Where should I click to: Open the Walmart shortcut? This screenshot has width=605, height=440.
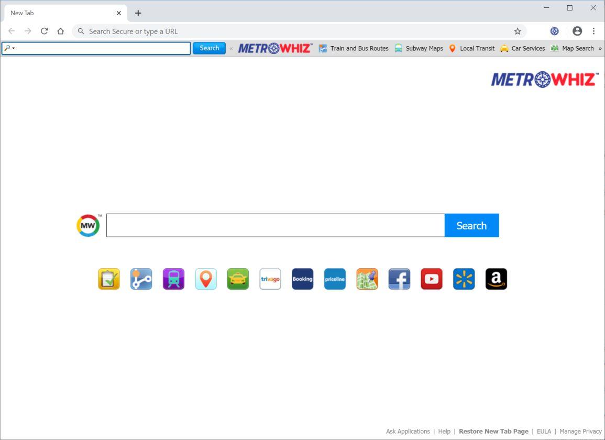click(x=464, y=279)
